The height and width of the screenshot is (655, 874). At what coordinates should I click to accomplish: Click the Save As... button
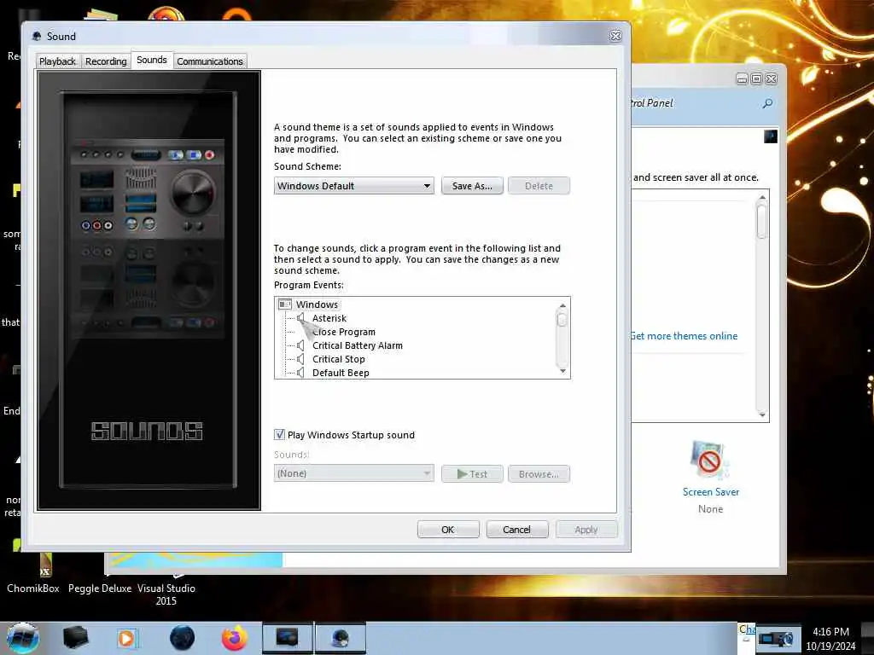[472, 186]
